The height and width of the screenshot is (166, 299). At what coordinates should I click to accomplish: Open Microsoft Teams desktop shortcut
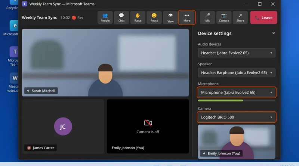pyautogui.click(x=13, y=56)
